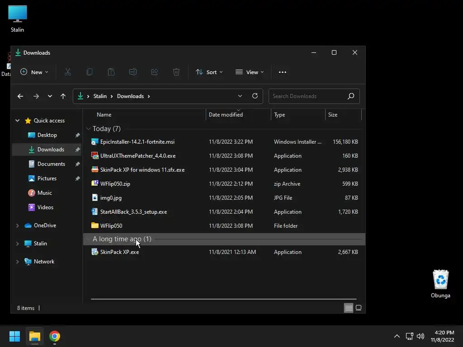Sort by the Size column header
Screen dimensions: 463x347
click(x=344, y=114)
